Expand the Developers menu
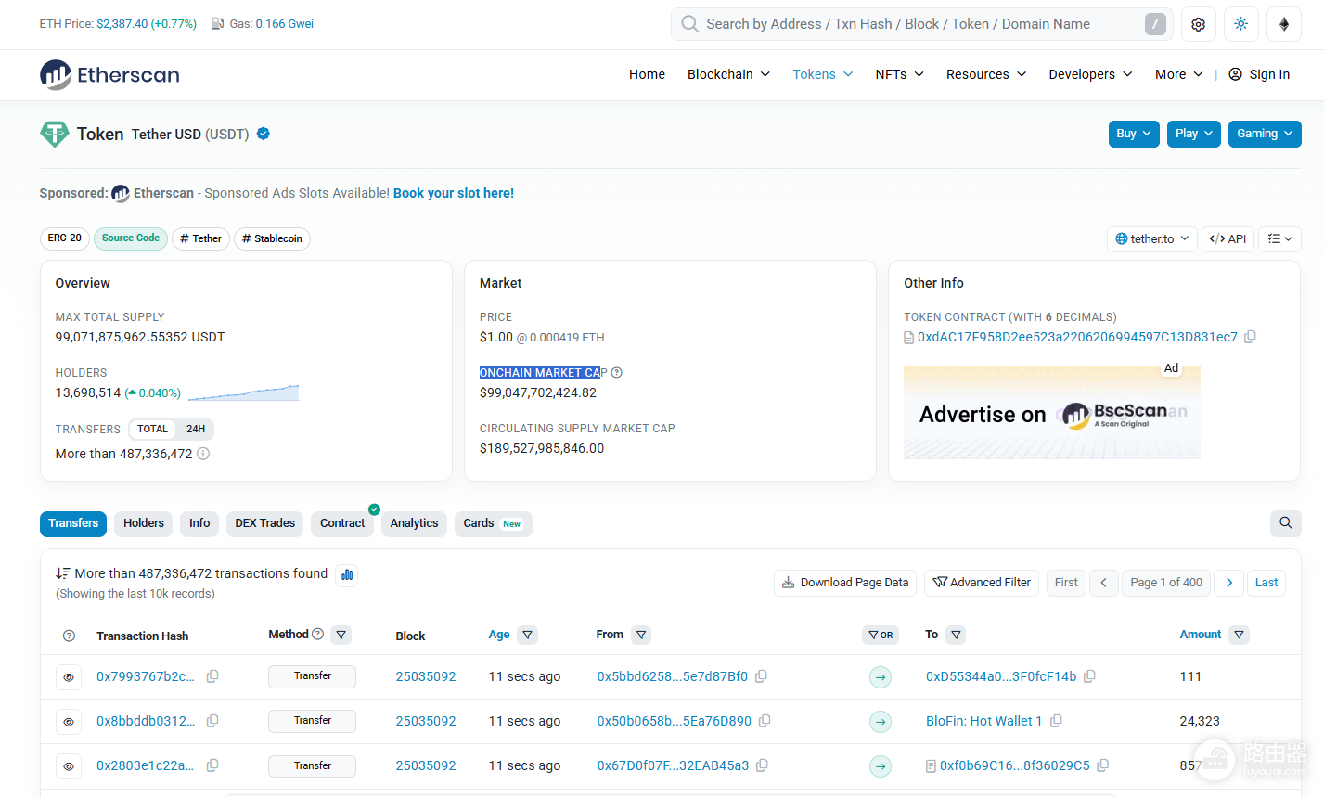This screenshot has width=1324, height=797. (1090, 74)
